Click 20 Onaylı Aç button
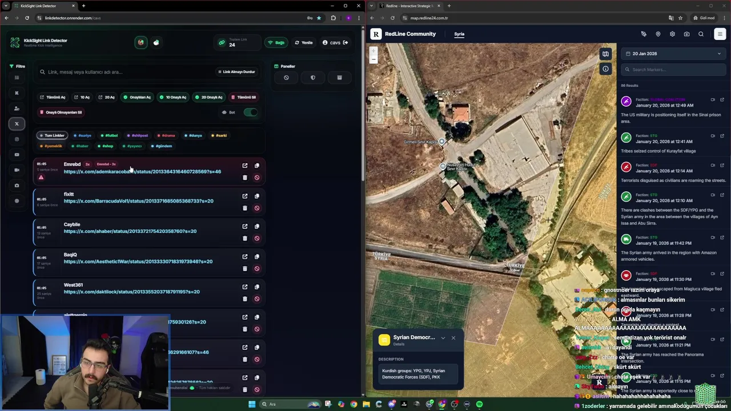This screenshot has height=411, width=731. click(x=208, y=97)
